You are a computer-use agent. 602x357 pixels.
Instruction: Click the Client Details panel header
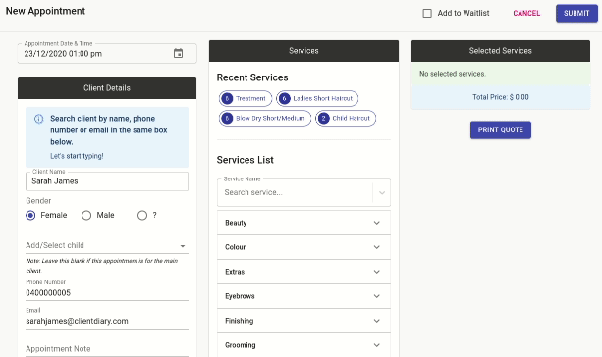click(x=107, y=88)
